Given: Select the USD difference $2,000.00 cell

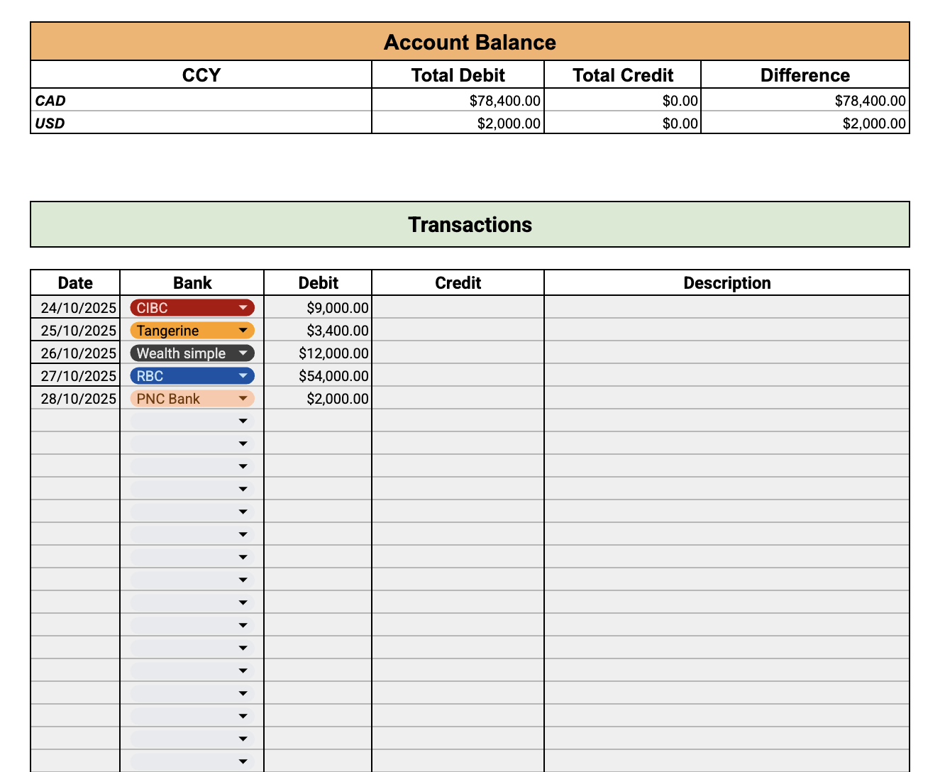Looking at the screenshot, I should 805,123.
